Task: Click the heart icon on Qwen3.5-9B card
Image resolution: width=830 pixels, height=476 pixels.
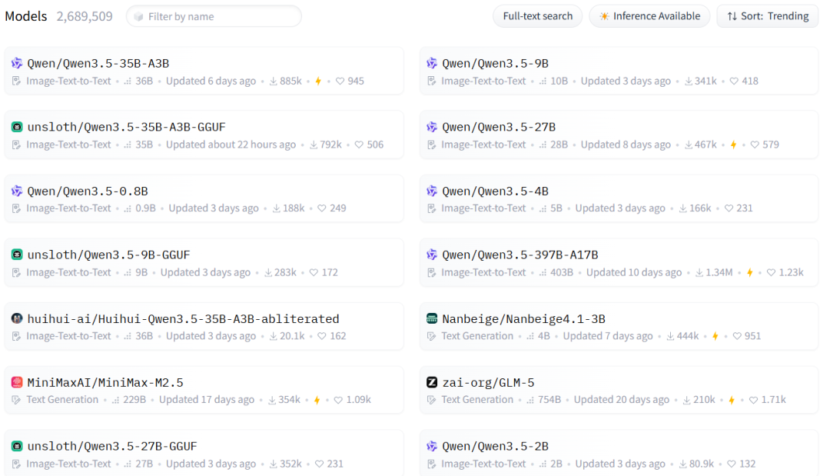Action: click(x=734, y=82)
